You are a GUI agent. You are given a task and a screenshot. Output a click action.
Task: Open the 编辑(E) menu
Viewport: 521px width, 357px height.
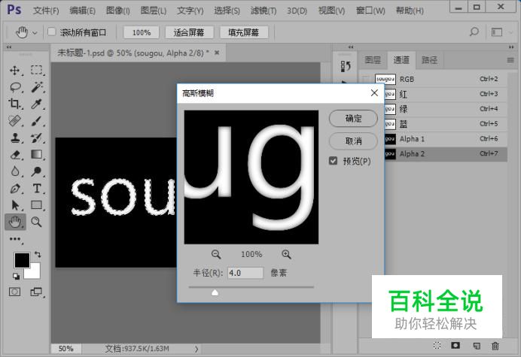pyautogui.click(x=82, y=11)
